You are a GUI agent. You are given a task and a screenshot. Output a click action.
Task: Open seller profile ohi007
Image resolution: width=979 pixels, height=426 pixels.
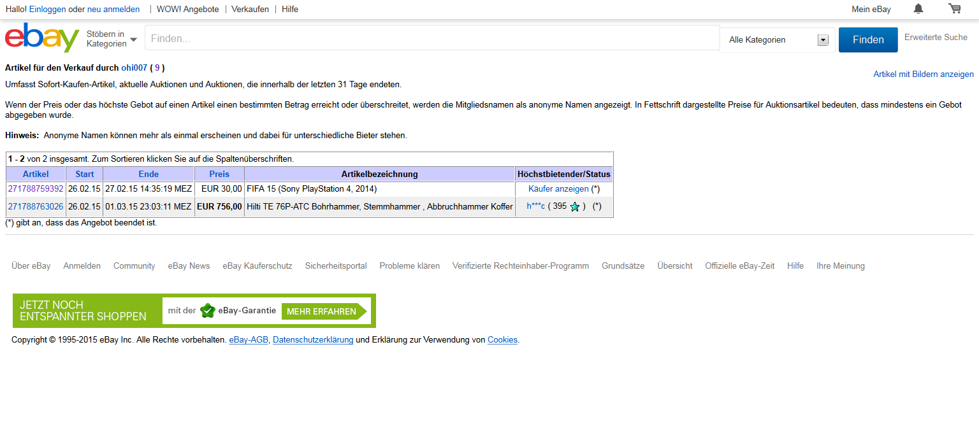134,67
